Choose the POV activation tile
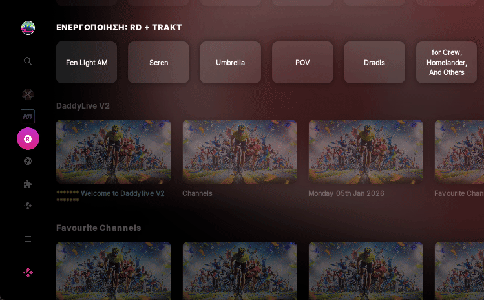The image size is (484, 300). click(302, 63)
